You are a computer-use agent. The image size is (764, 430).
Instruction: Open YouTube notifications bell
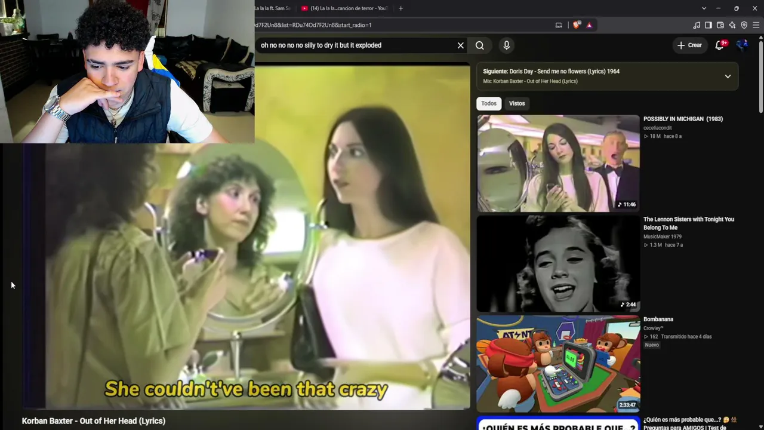tap(720, 45)
